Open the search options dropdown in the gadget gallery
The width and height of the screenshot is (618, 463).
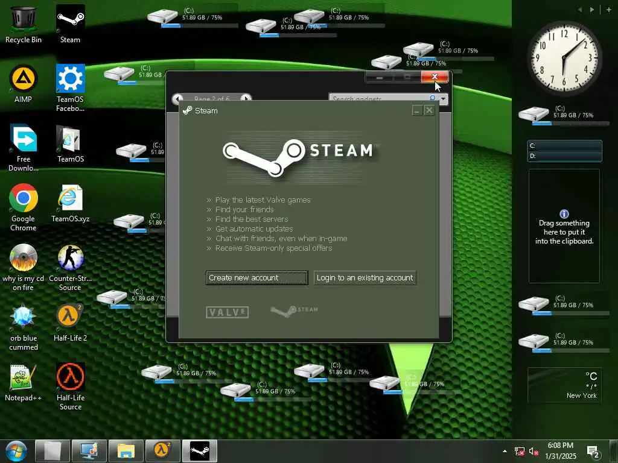[x=444, y=98]
